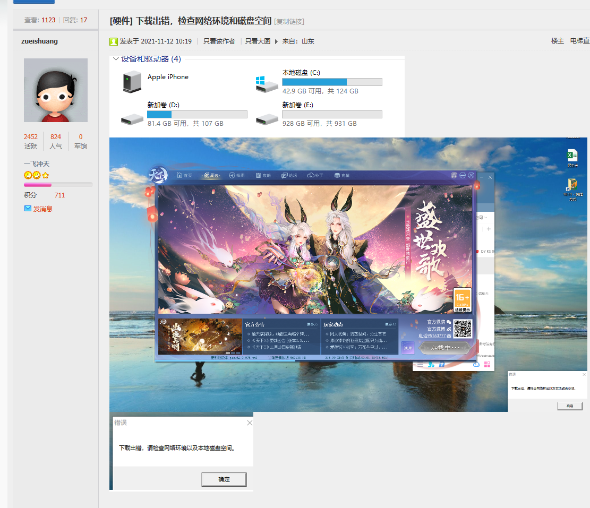Minimize the 天下 game launcher window
Viewport: 590px width, 508px height.
pos(463,175)
